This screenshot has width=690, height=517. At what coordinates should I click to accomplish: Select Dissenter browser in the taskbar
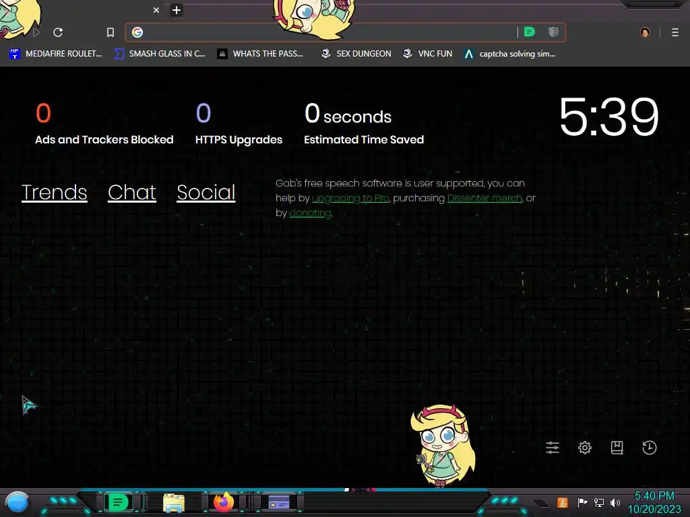point(118,502)
